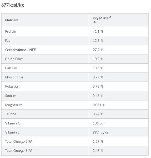
Task: Click the 41.1 % protein value
Action: tap(98, 31)
